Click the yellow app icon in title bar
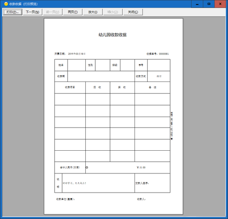The width and height of the screenshot is (228, 219). (6, 4)
